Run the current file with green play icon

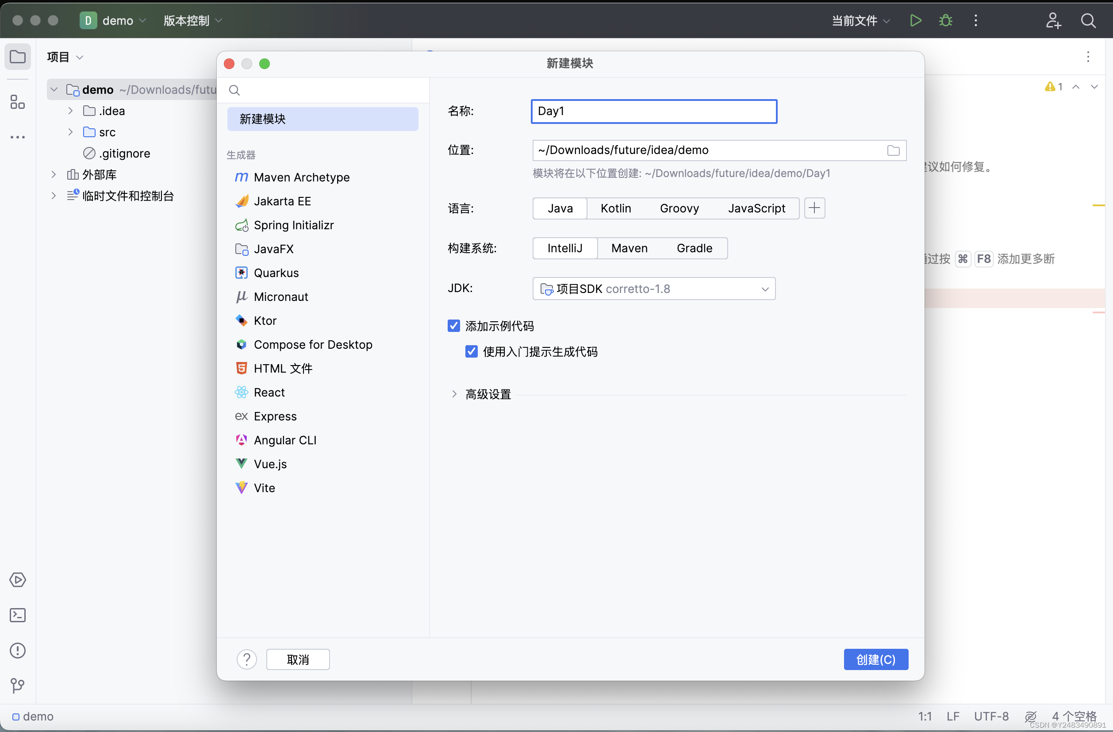[x=916, y=21]
